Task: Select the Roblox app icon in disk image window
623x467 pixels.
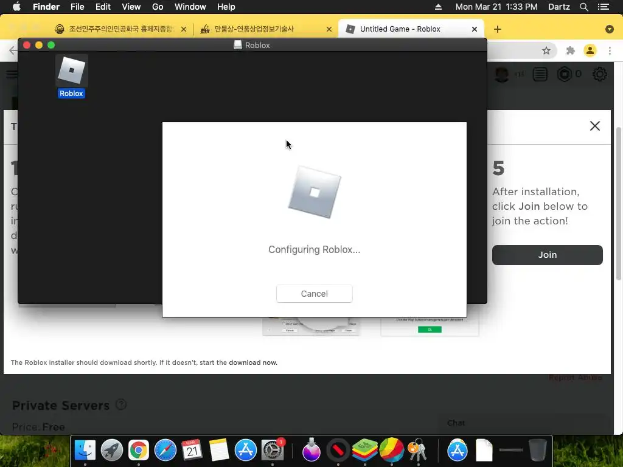Action: point(71,71)
